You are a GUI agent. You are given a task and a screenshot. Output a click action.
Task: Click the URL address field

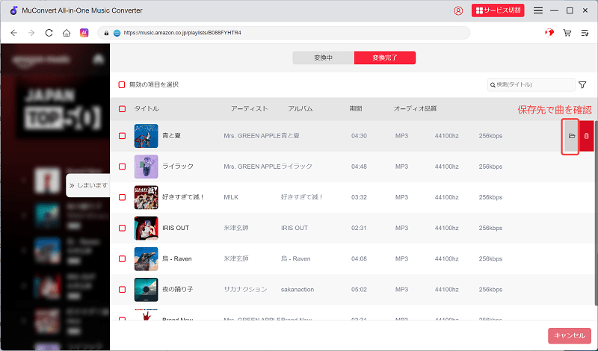[x=284, y=33]
